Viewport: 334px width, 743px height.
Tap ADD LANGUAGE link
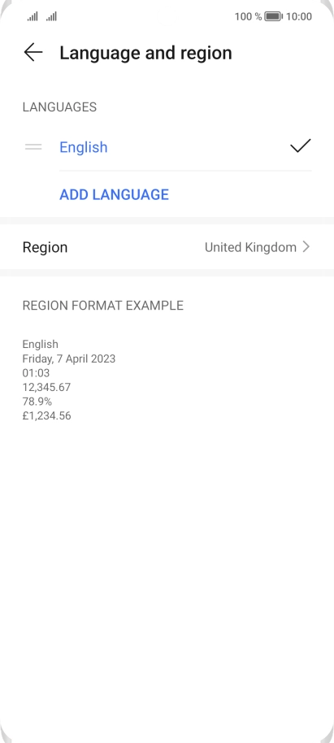click(x=114, y=194)
